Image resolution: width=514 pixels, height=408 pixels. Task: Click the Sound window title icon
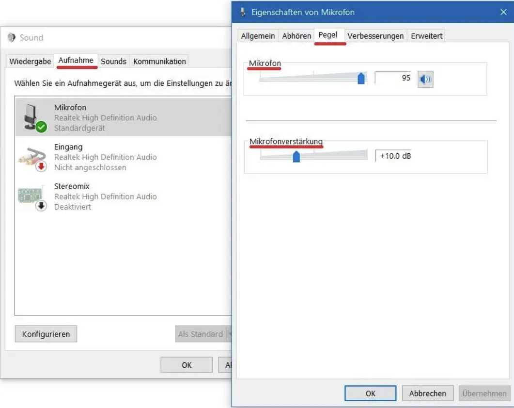[x=12, y=37]
